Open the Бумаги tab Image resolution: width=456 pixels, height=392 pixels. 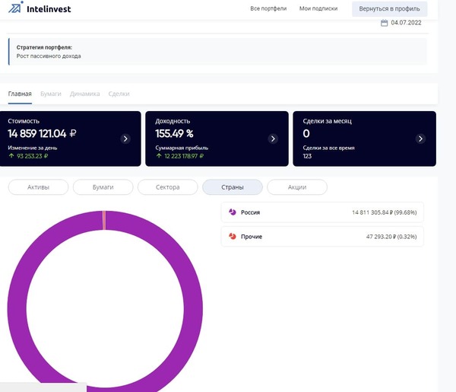tap(50, 94)
